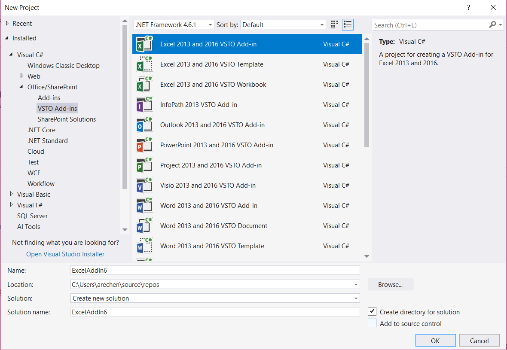Enable Add to source control

click(x=372, y=323)
